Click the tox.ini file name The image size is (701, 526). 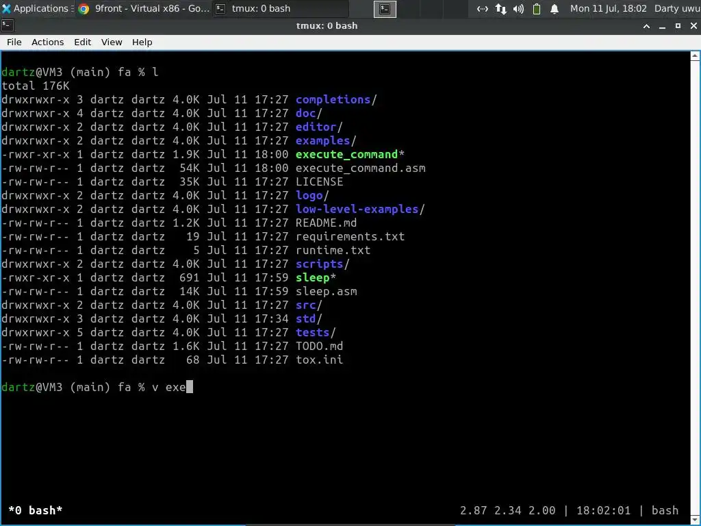pyautogui.click(x=319, y=360)
